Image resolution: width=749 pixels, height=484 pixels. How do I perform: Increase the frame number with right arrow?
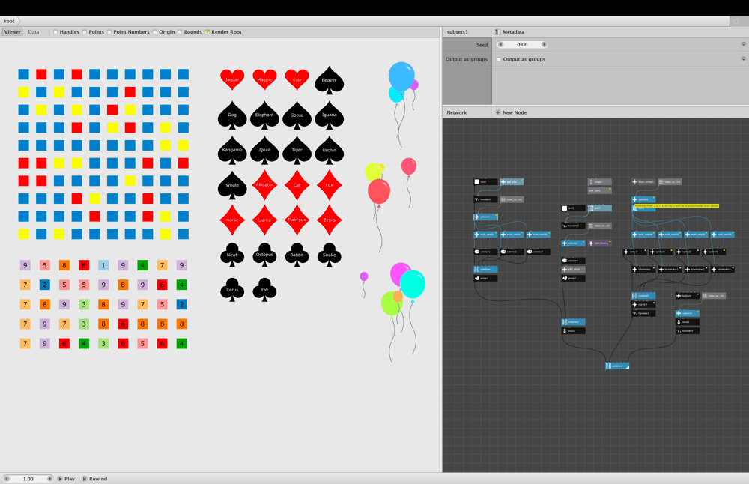[49, 479]
